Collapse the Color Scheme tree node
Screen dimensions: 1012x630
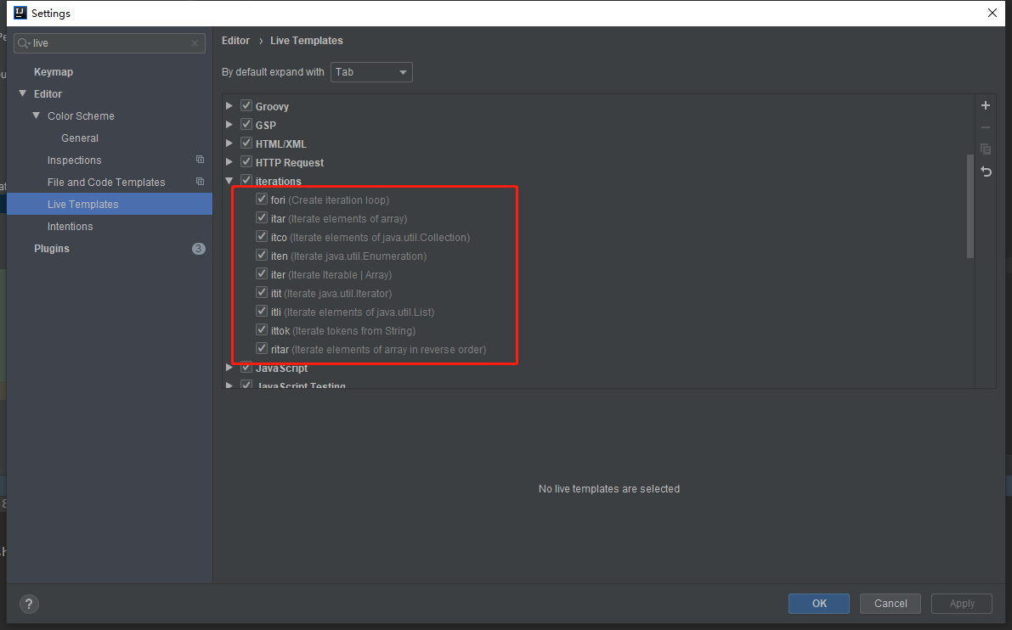[37, 115]
